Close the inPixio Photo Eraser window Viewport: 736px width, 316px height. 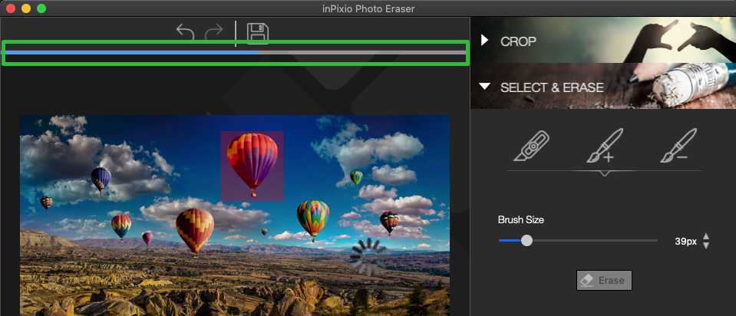10,8
